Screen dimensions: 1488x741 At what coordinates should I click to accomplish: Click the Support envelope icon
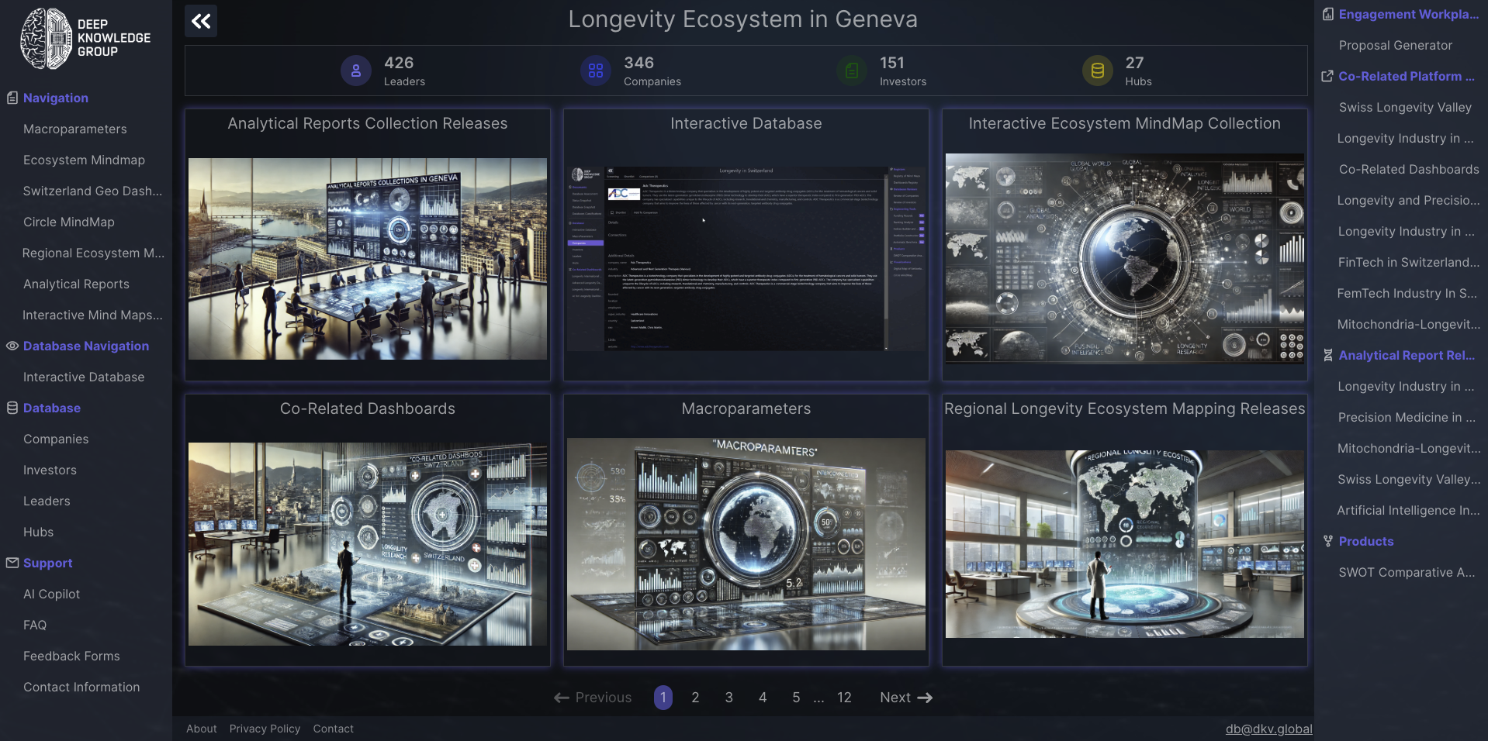(x=12, y=564)
